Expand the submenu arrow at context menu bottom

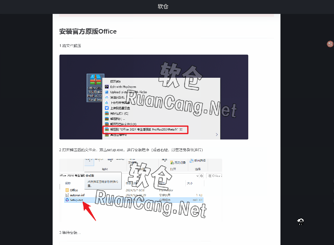coord(216,135)
